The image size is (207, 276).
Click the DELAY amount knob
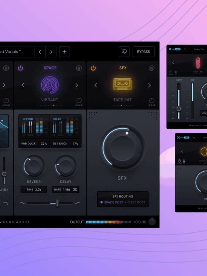[x=66, y=166]
